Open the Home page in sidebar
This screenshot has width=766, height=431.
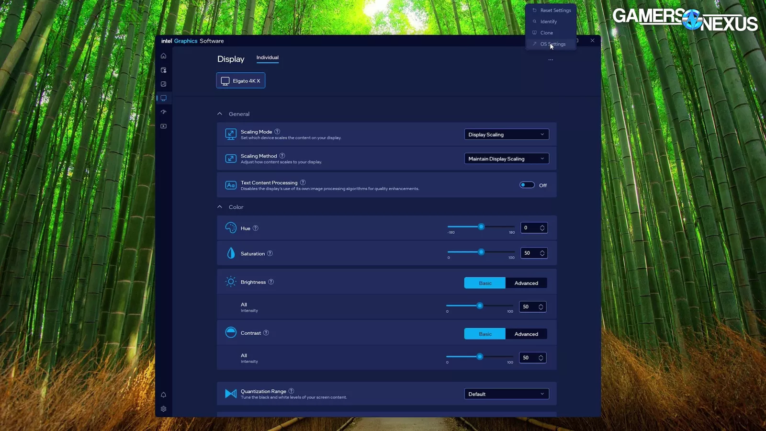pyautogui.click(x=163, y=56)
